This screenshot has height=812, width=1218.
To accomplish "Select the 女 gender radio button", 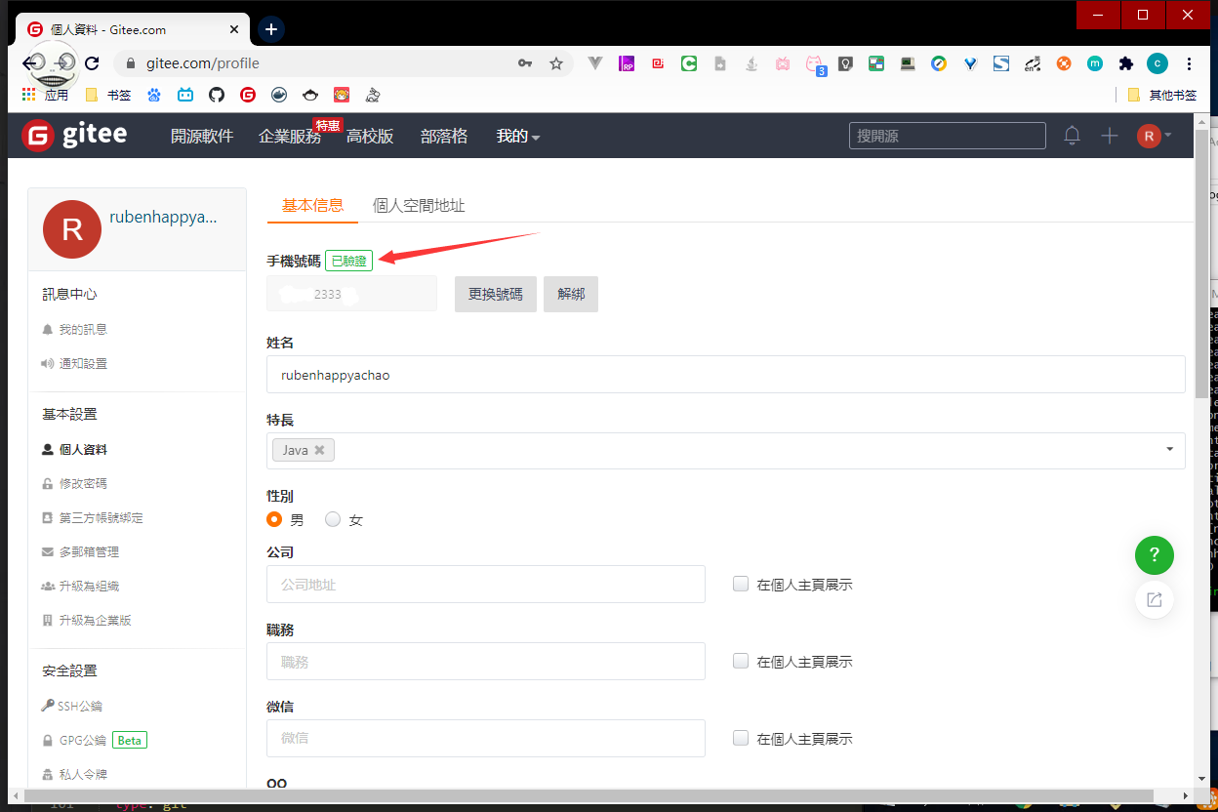I will click(x=333, y=519).
